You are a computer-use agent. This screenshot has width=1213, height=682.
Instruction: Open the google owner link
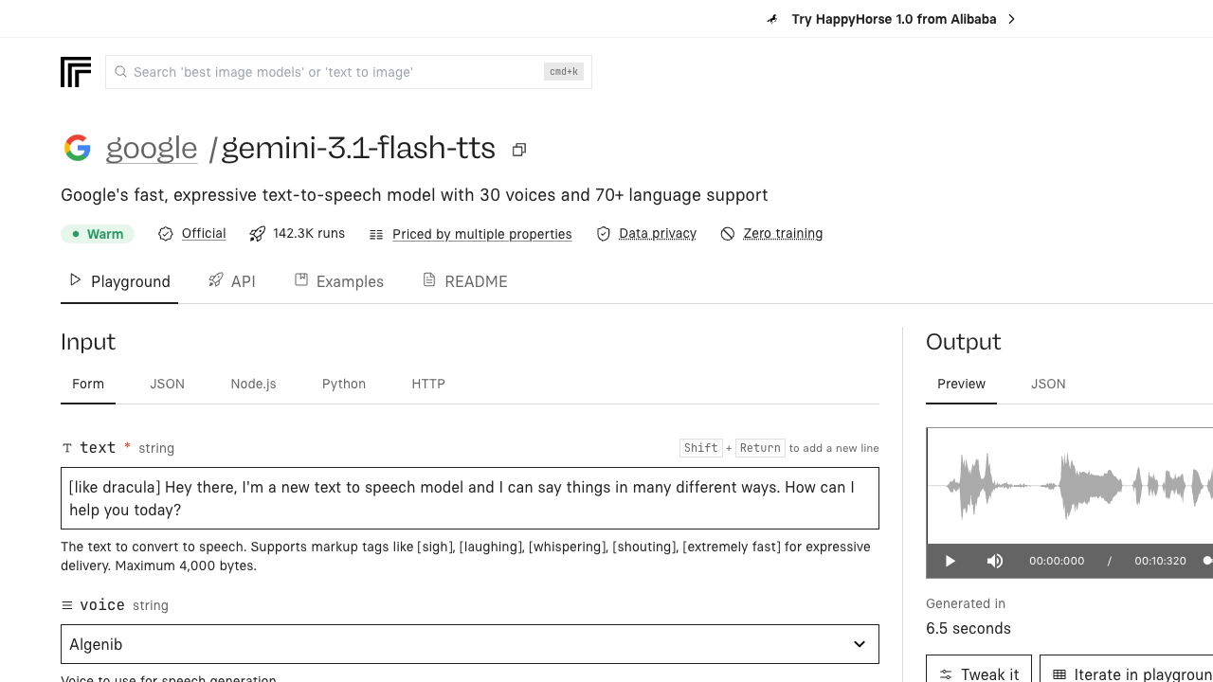pos(152,149)
